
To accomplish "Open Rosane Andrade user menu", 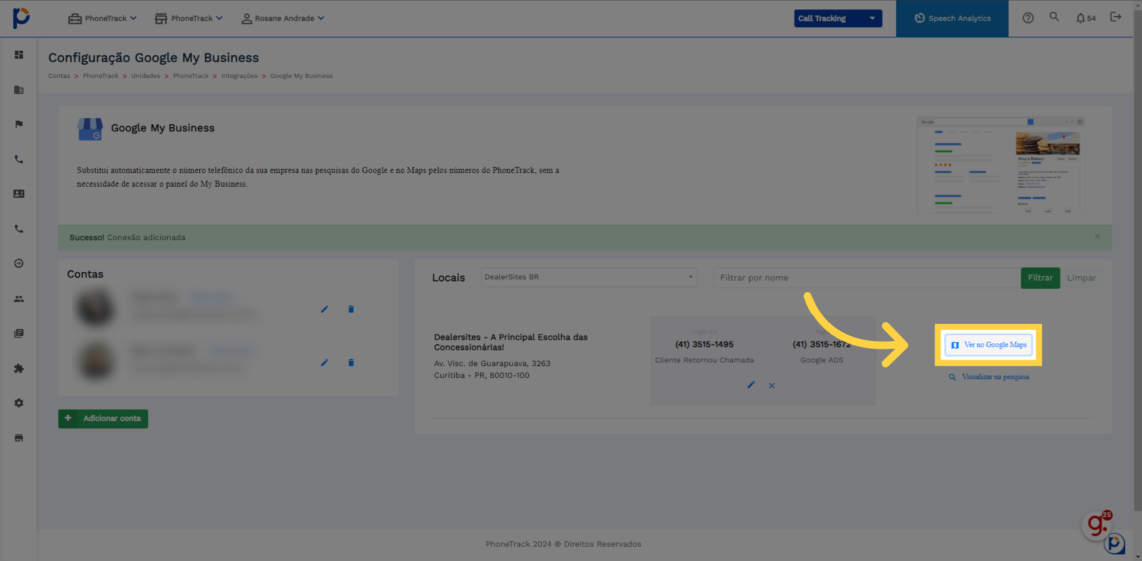I will [x=283, y=18].
